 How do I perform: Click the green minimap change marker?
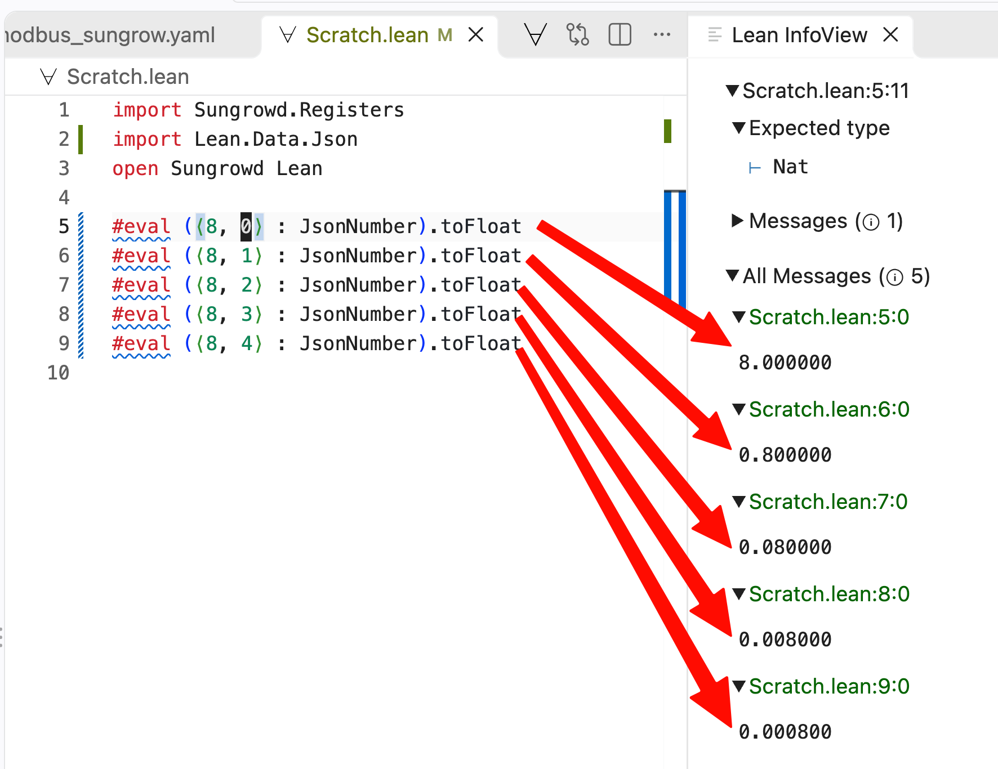click(x=667, y=131)
